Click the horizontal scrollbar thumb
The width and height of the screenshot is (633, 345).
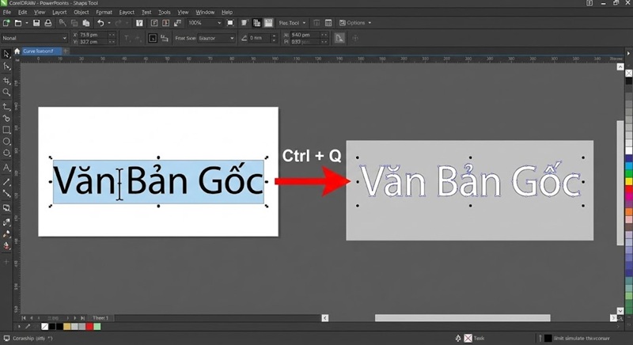click(463, 318)
